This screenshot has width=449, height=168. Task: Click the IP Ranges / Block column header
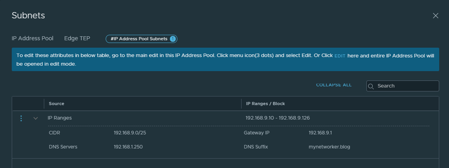click(265, 104)
